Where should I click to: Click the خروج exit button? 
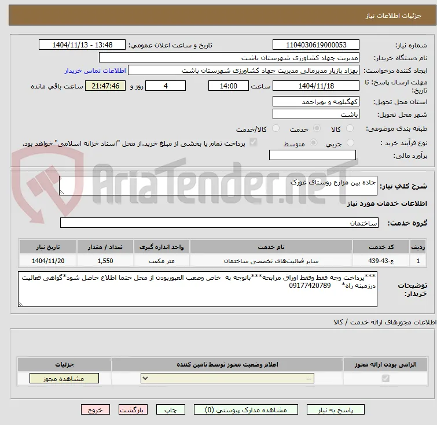pyautogui.click(x=96, y=410)
